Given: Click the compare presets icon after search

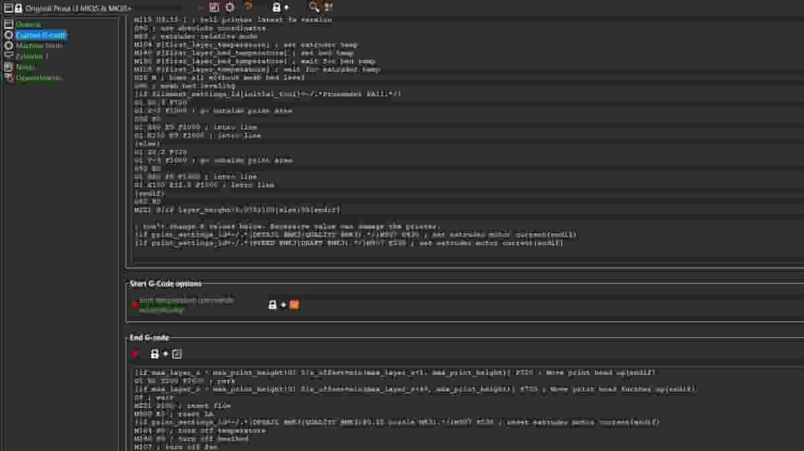Looking at the screenshot, I should point(328,7).
